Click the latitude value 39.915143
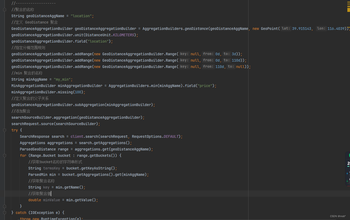The image size is (350, 220). pos(302,29)
